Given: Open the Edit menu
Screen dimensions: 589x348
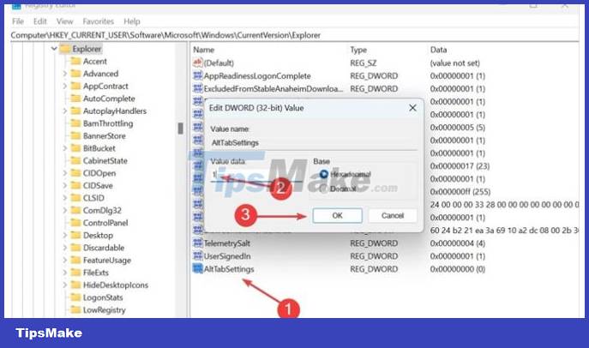Looking at the screenshot, I should pos(39,21).
